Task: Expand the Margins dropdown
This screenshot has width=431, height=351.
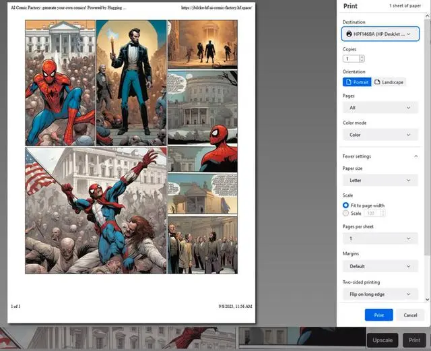Action: 380,266
